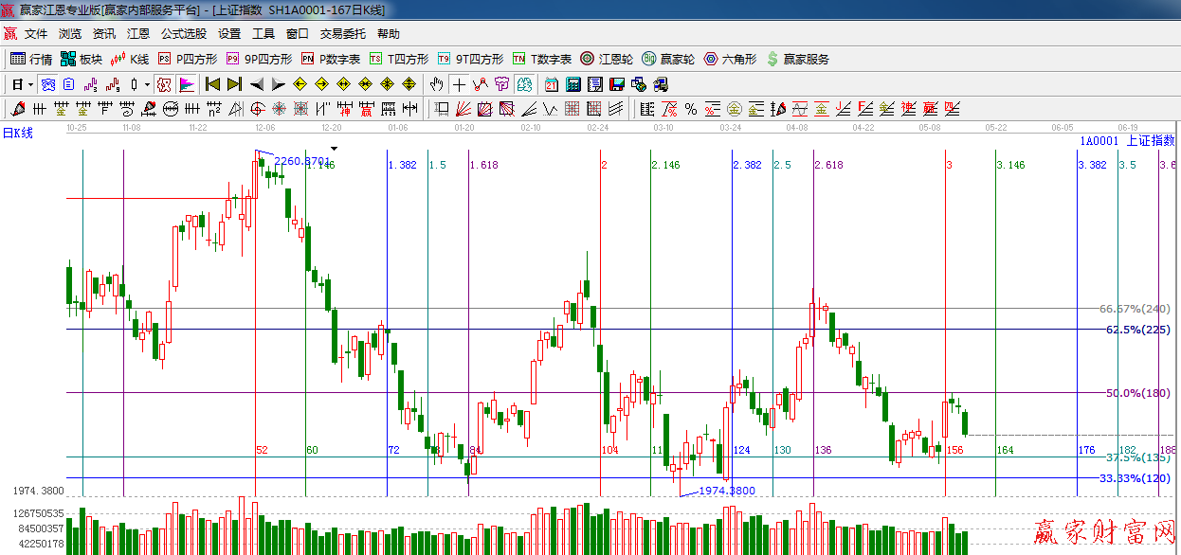Click the calendar icon showing 21

[552, 84]
